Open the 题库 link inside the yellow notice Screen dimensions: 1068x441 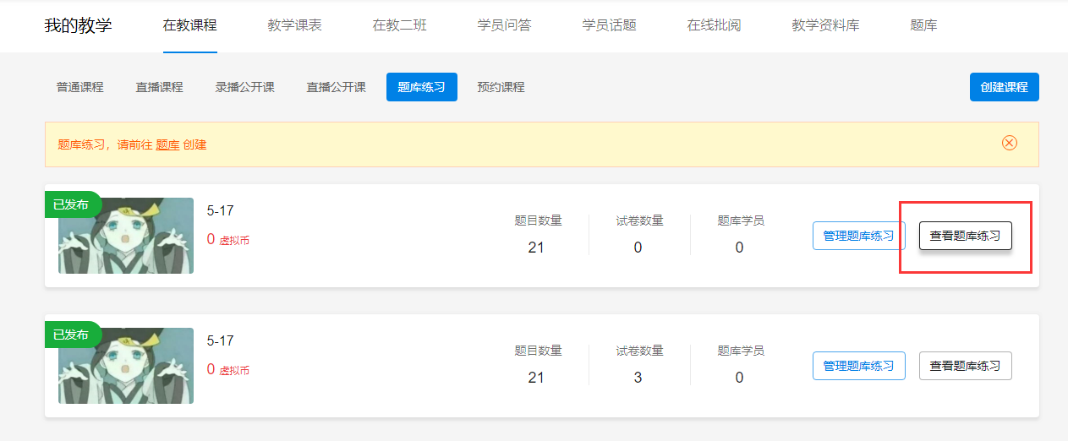point(167,144)
